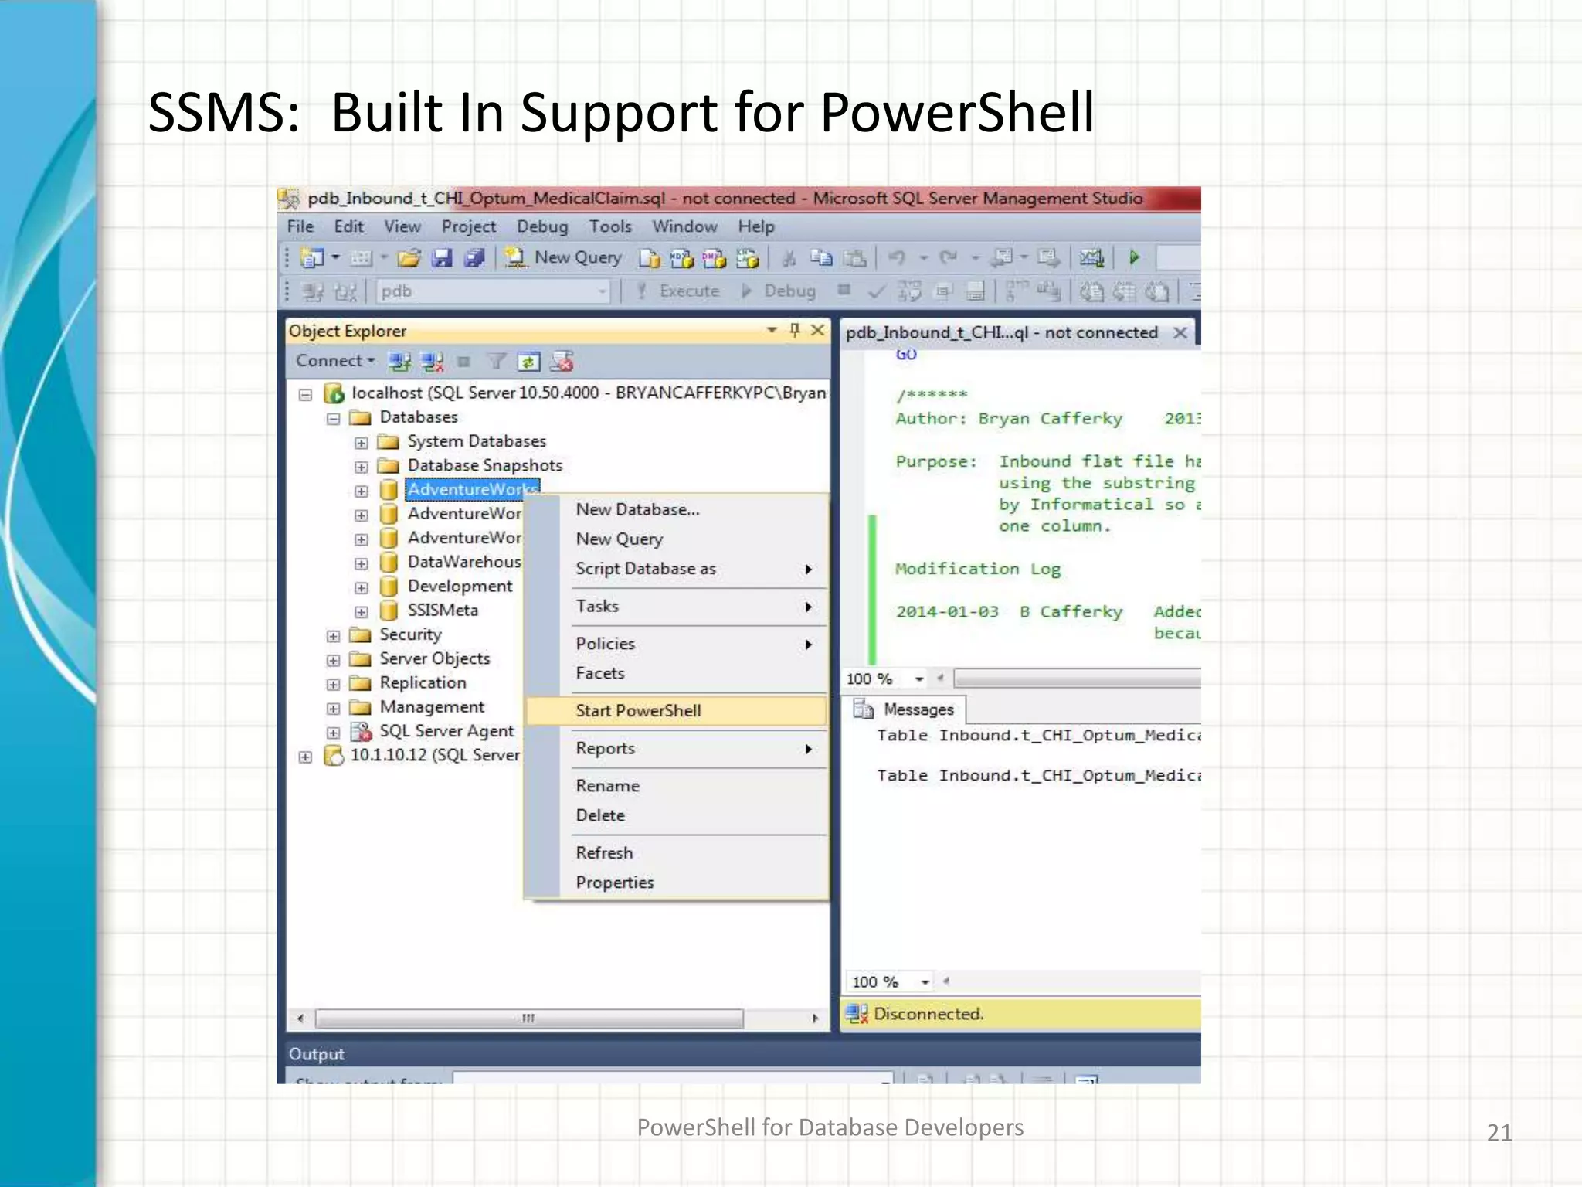This screenshot has height=1187, width=1582.
Task: Click the Cut scissors toolbar icon
Action: pos(789,258)
